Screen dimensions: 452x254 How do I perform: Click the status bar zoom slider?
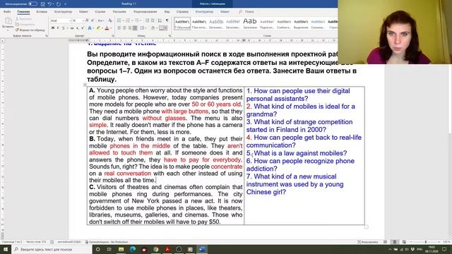(425, 242)
